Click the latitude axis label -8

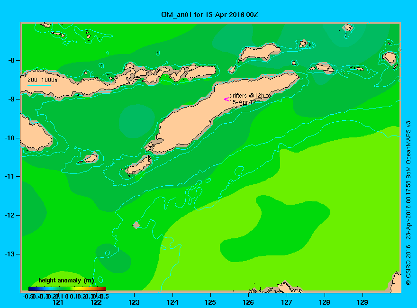tap(11, 60)
